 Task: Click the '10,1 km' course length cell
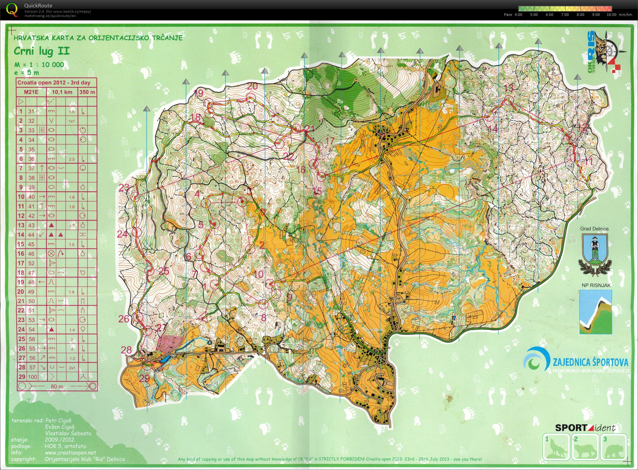[62, 92]
